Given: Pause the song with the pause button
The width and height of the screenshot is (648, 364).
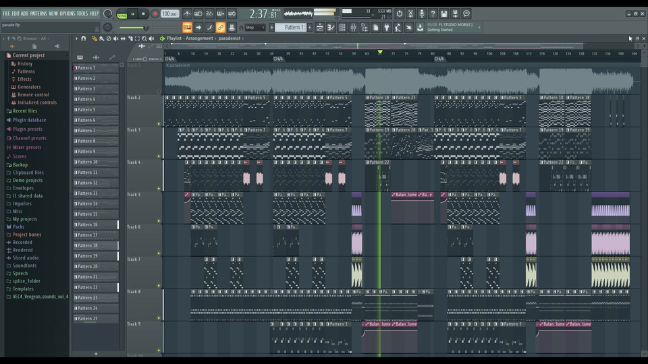Looking at the screenshot, I should tap(133, 13).
